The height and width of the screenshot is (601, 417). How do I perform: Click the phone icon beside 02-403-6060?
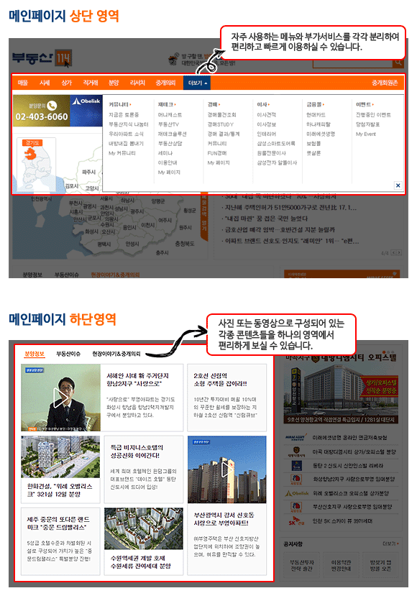[52, 106]
